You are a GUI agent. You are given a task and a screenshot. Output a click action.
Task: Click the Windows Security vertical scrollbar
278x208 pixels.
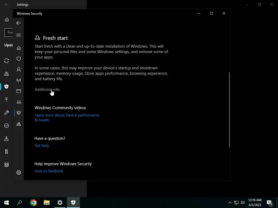coord(229,110)
